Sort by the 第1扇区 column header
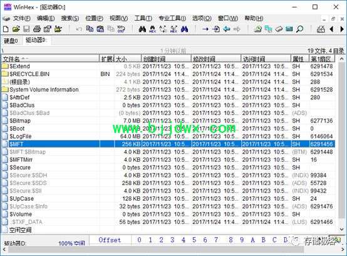The image size is (347, 256). point(322,59)
